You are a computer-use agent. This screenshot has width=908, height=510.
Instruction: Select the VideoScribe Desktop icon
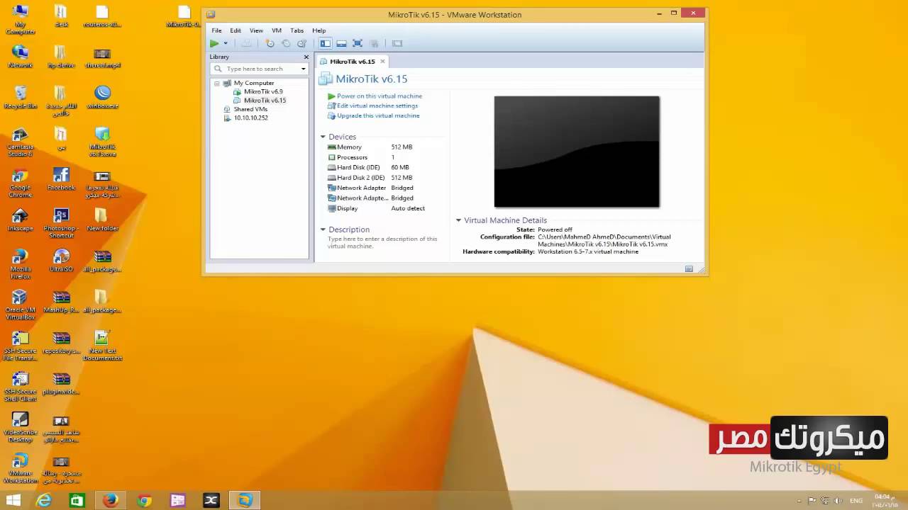[20, 427]
